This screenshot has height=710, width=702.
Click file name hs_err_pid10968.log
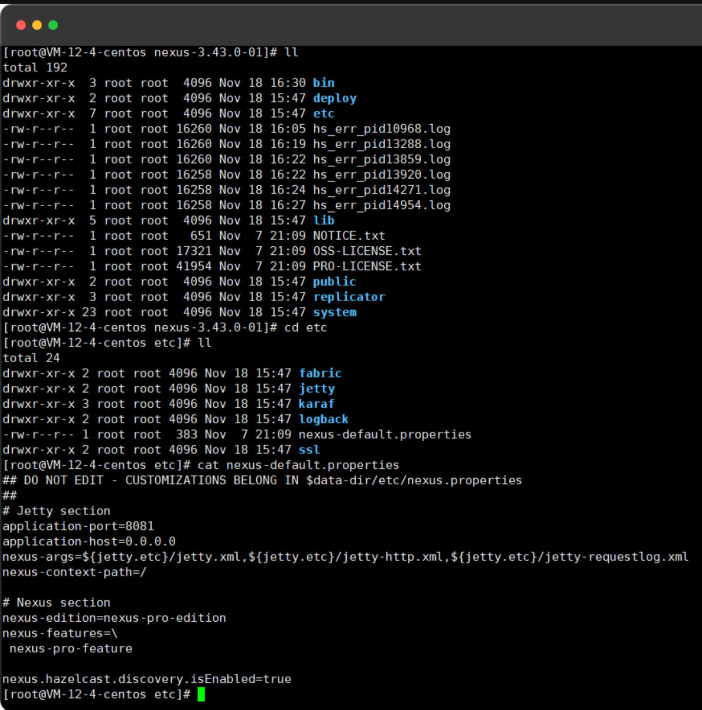[x=382, y=129]
